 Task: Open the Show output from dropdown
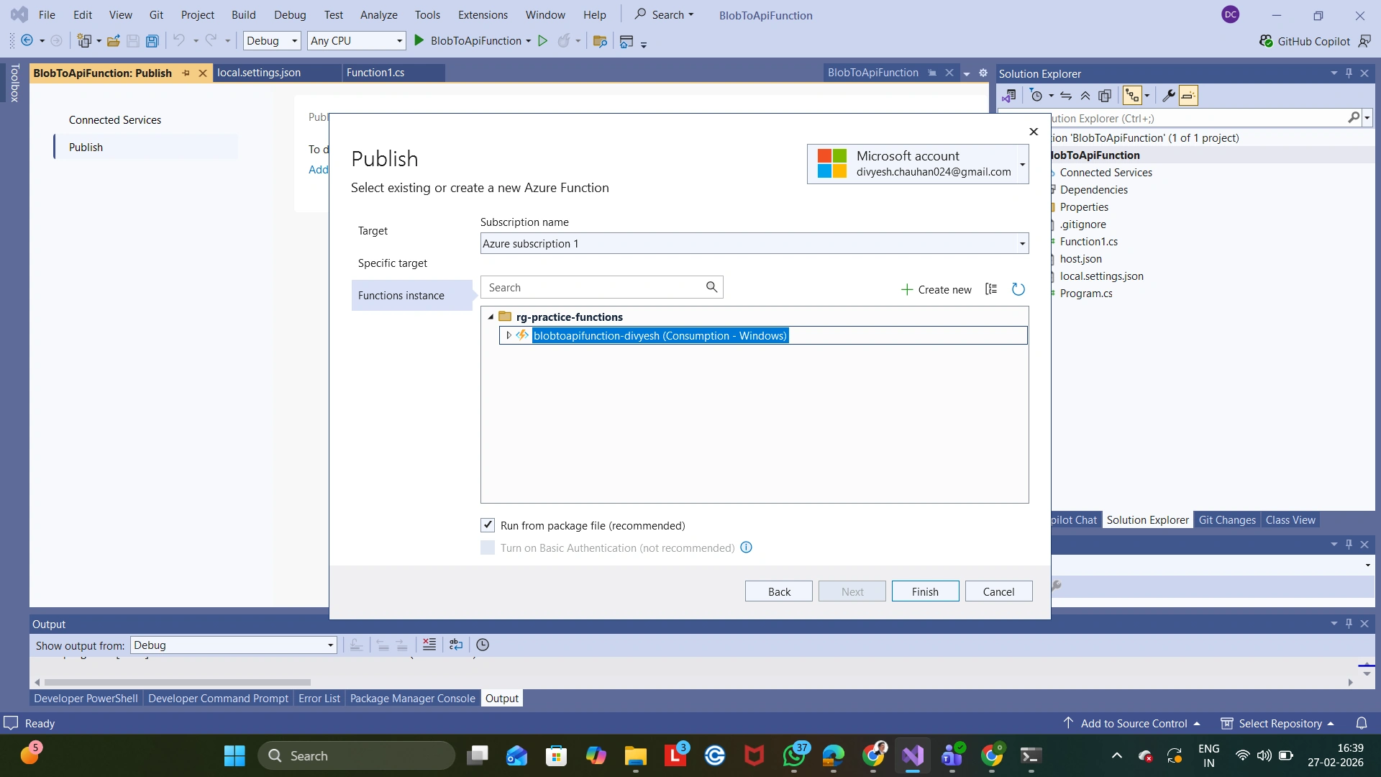pyautogui.click(x=234, y=645)
